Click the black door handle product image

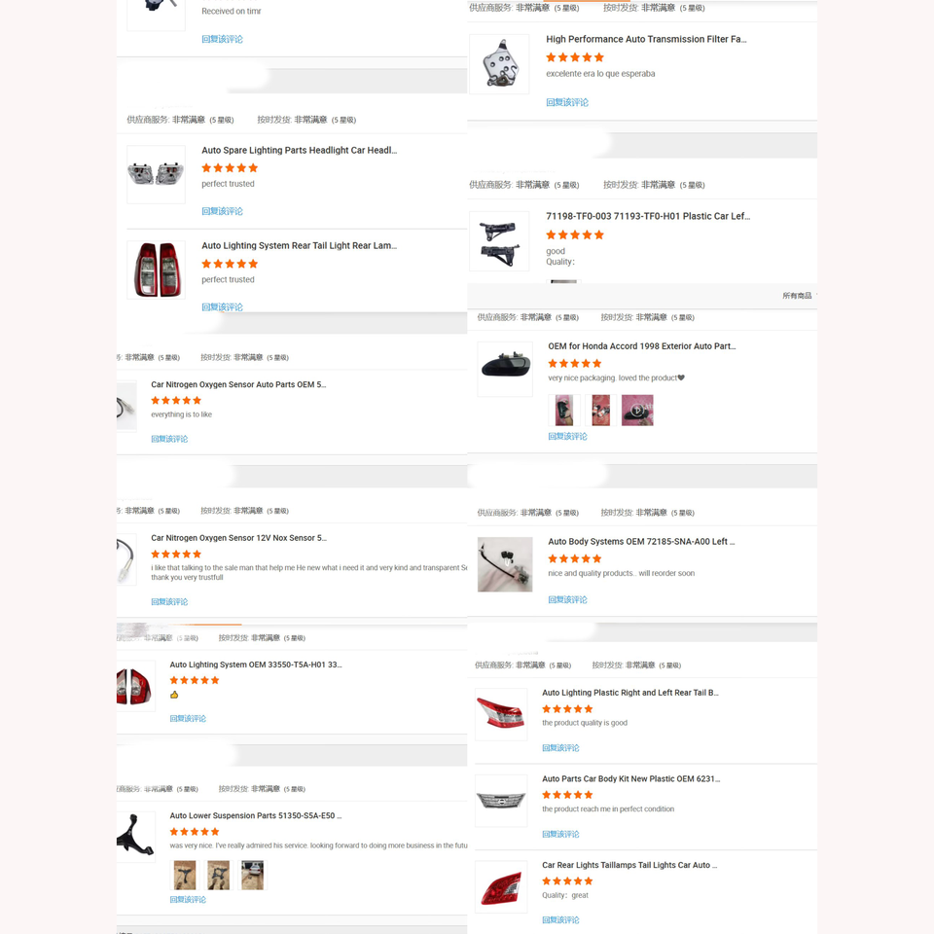pyautogui.click(x=505, y=370)
